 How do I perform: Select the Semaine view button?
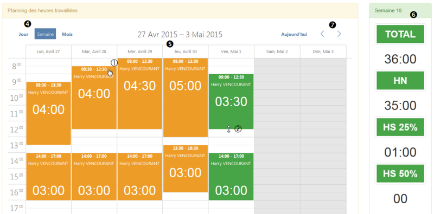pyautogui.click(x=45, y=34)
